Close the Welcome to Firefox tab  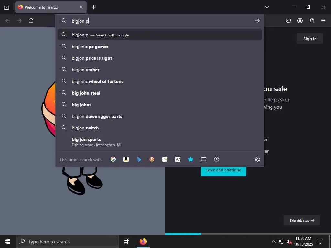81,7
